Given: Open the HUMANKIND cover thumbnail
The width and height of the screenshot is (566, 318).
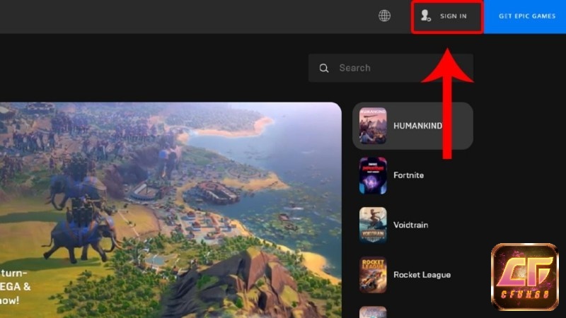Looking at the screenshot, I should click(373, 126).
